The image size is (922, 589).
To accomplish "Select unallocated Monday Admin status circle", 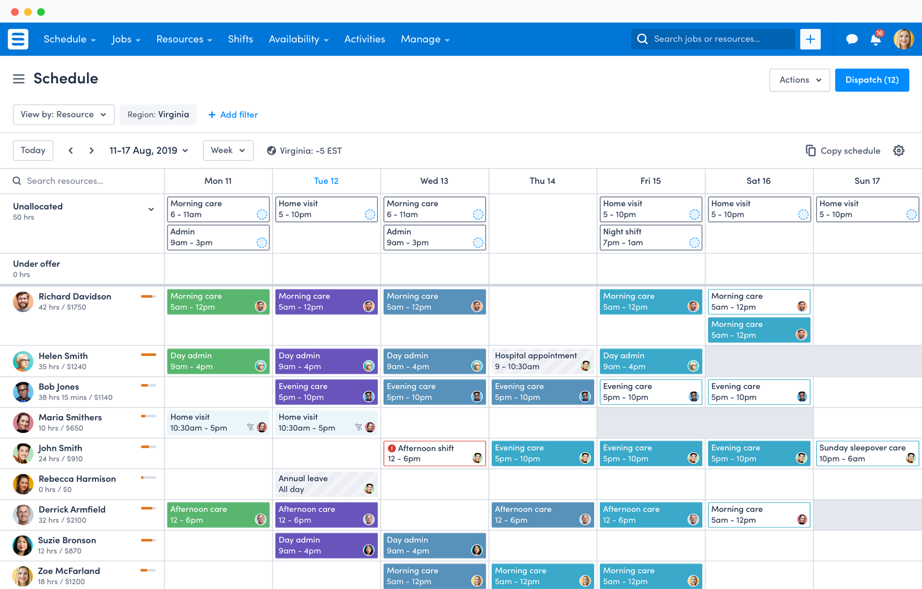I will 261,243.
